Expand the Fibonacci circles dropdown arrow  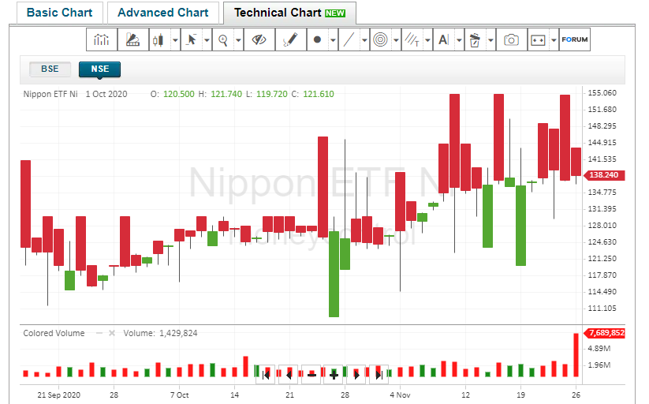(x=396, y=39)
